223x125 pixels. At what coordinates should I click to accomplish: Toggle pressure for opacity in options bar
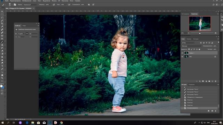click(x=54, y=5)
